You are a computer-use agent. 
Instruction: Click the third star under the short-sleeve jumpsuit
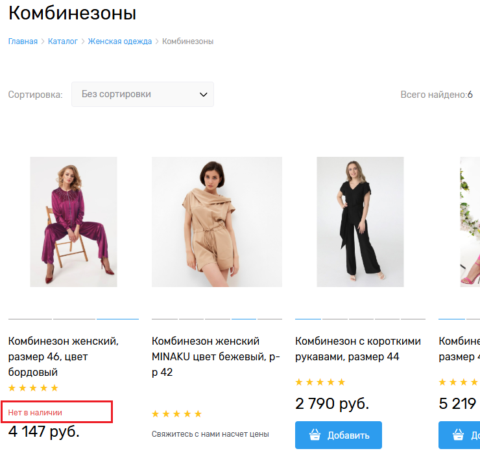pyautogui.click(x=320, y=382)
